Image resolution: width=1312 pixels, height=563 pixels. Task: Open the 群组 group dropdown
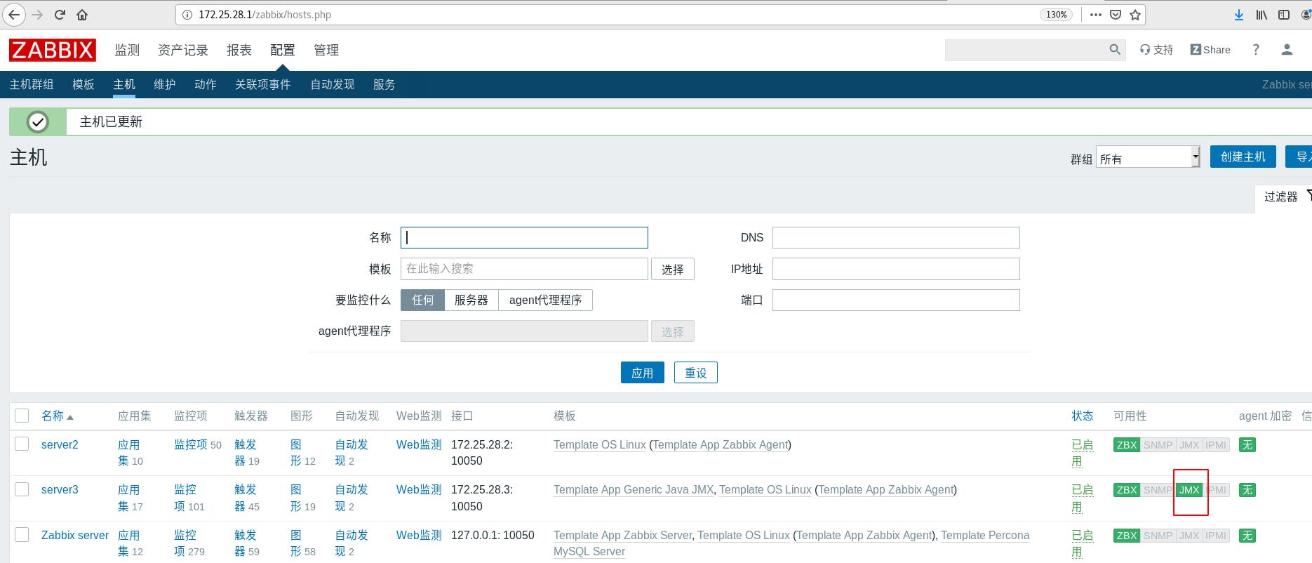[x=1148, y=157]
